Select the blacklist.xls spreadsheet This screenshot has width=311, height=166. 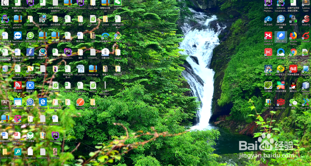point(80,85)
